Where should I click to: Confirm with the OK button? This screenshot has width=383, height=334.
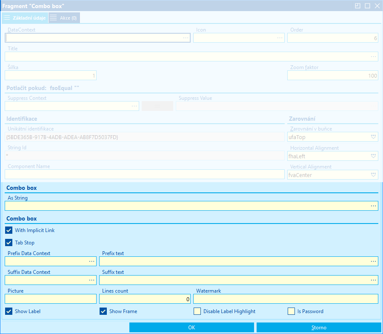tap(191, 328)
